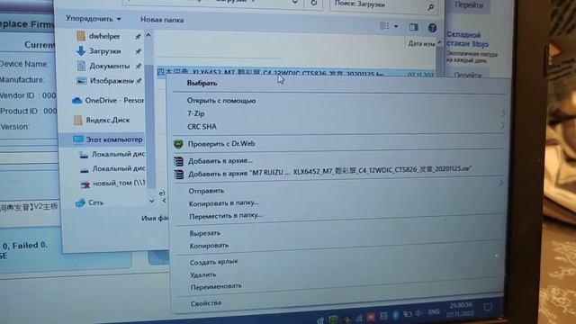Screen dimensions: 576x324
Task: Open the Упорядочить dropdown
Action: coord(94,18)
